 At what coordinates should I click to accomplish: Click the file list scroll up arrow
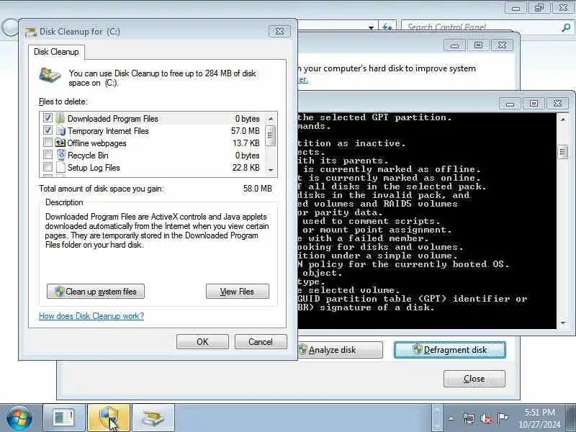point(271,119)
